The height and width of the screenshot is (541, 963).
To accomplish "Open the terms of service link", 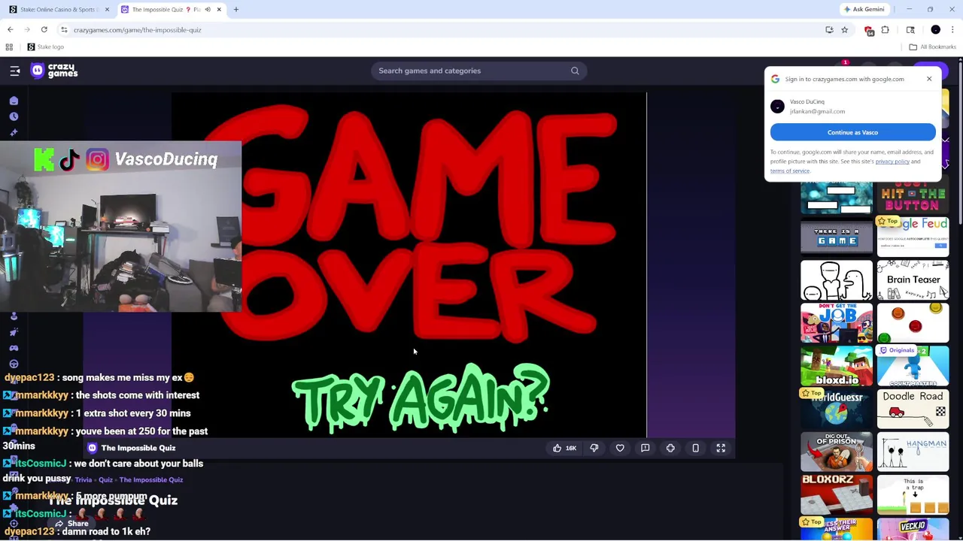I will (790, 171).
